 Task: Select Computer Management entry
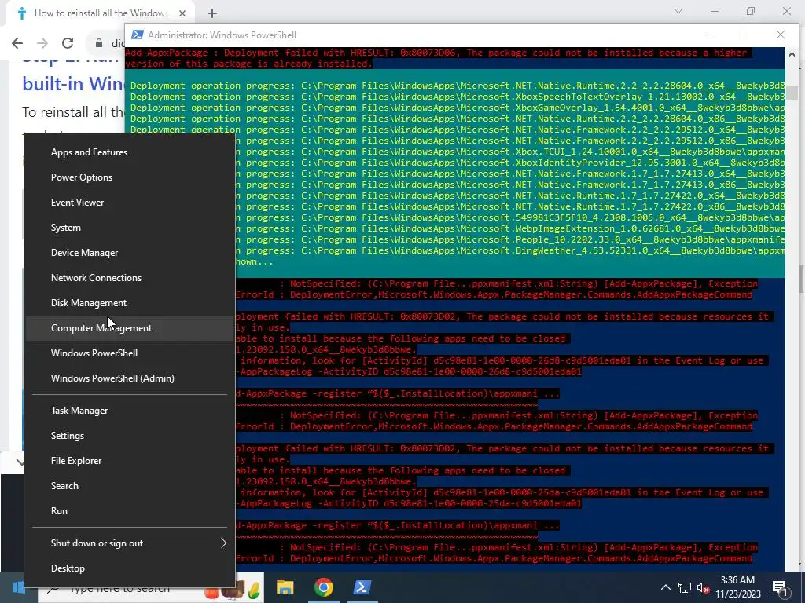click(130, 328)
